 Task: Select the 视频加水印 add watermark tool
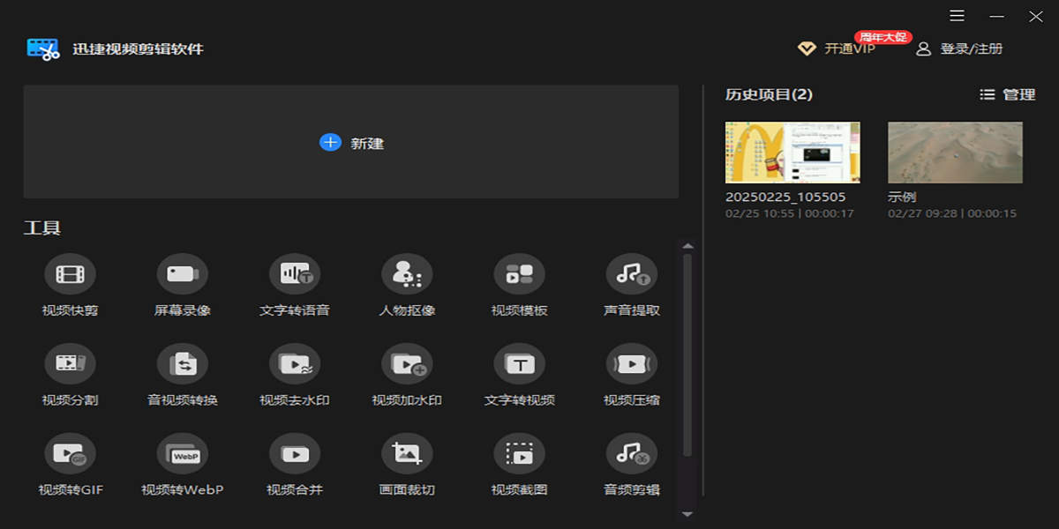pyautogui.click(x=407, y=364)
